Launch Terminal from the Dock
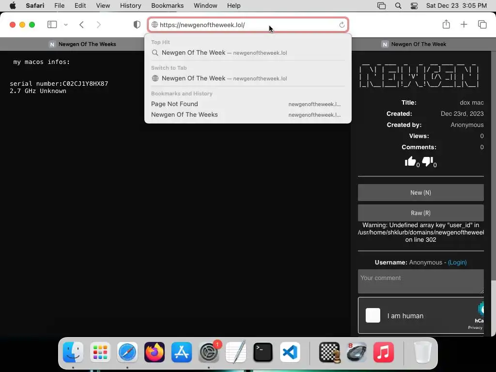 [263, 352]
